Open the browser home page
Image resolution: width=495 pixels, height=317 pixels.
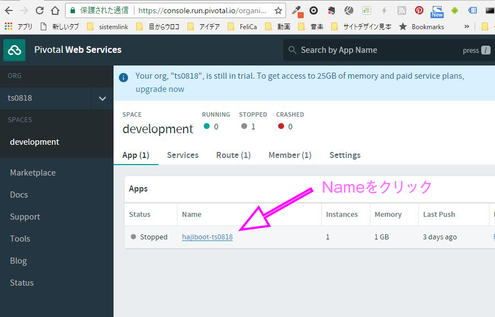tap(55, 10)
